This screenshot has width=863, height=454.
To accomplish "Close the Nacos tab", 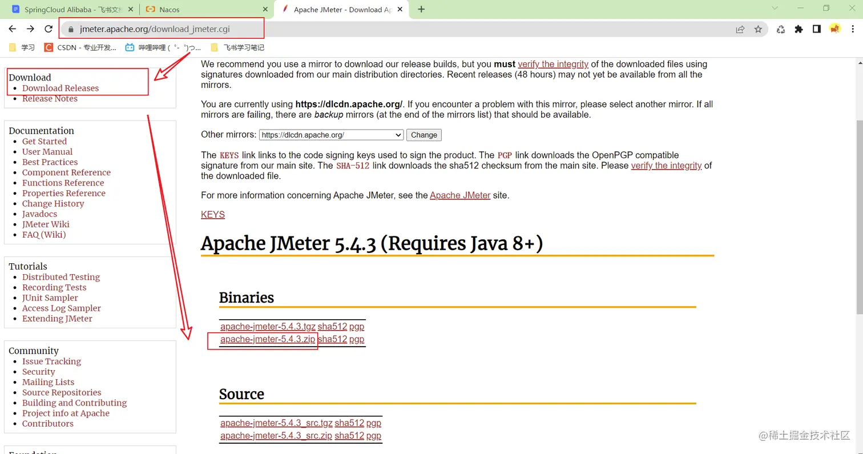I will coord(265,9).
